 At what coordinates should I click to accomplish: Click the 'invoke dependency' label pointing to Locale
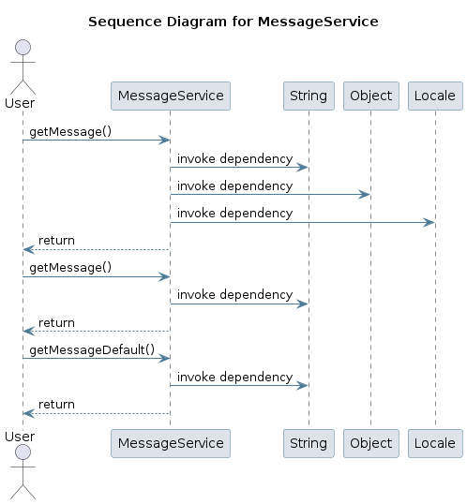click(x=235, y=214)
